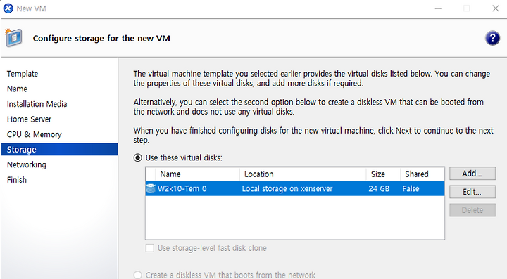Choose 'Create a diskless VM' radio option
The image size is (507, 279).
pyautogui.click(x=138, y=275)
